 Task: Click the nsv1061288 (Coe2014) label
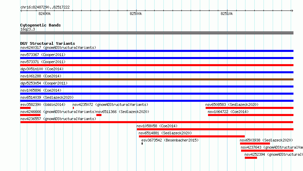(41, 76)
